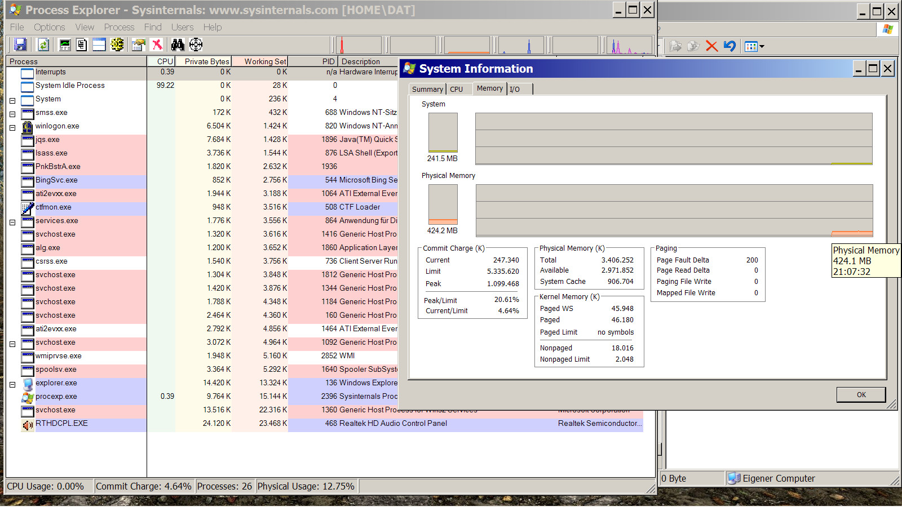Click 'Physical Usage: 12.75%' in status bar
The height and width of the screenshot is (507, 902).
pyautogui.click(x=306, y=486)
